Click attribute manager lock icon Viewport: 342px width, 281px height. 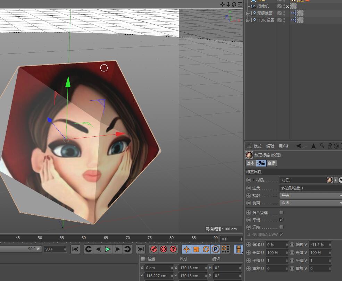click(330, 146)
